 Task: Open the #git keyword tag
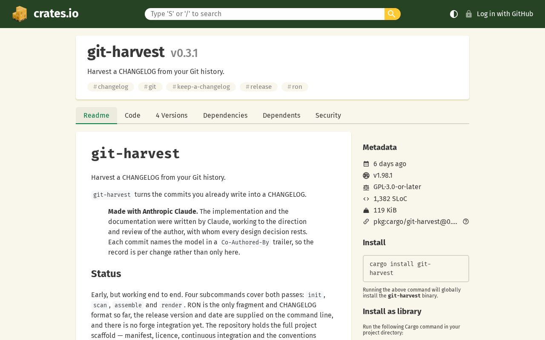tap(150, 87)
